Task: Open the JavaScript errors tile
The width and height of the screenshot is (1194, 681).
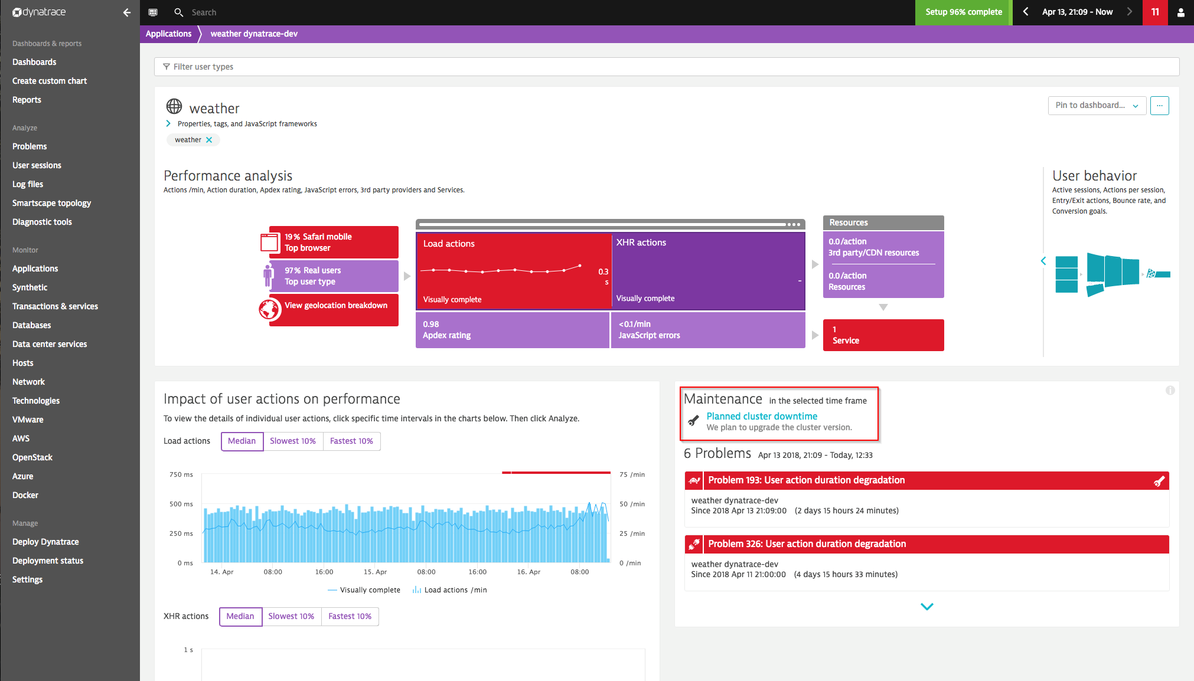Action: [x=708, y=330]
